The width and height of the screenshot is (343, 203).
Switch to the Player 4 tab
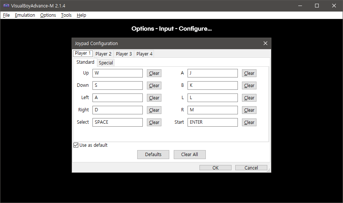tap(144, 54)
